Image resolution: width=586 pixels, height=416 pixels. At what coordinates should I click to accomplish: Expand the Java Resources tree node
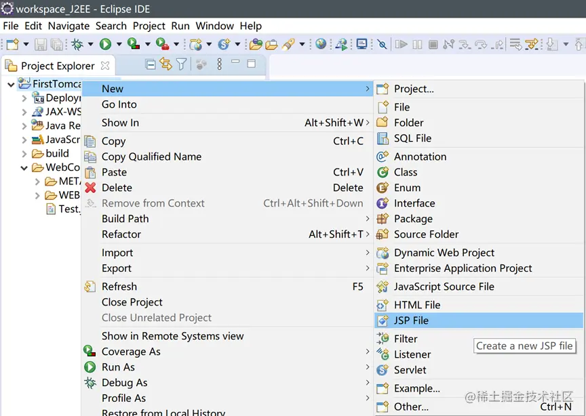coord(24,126)
